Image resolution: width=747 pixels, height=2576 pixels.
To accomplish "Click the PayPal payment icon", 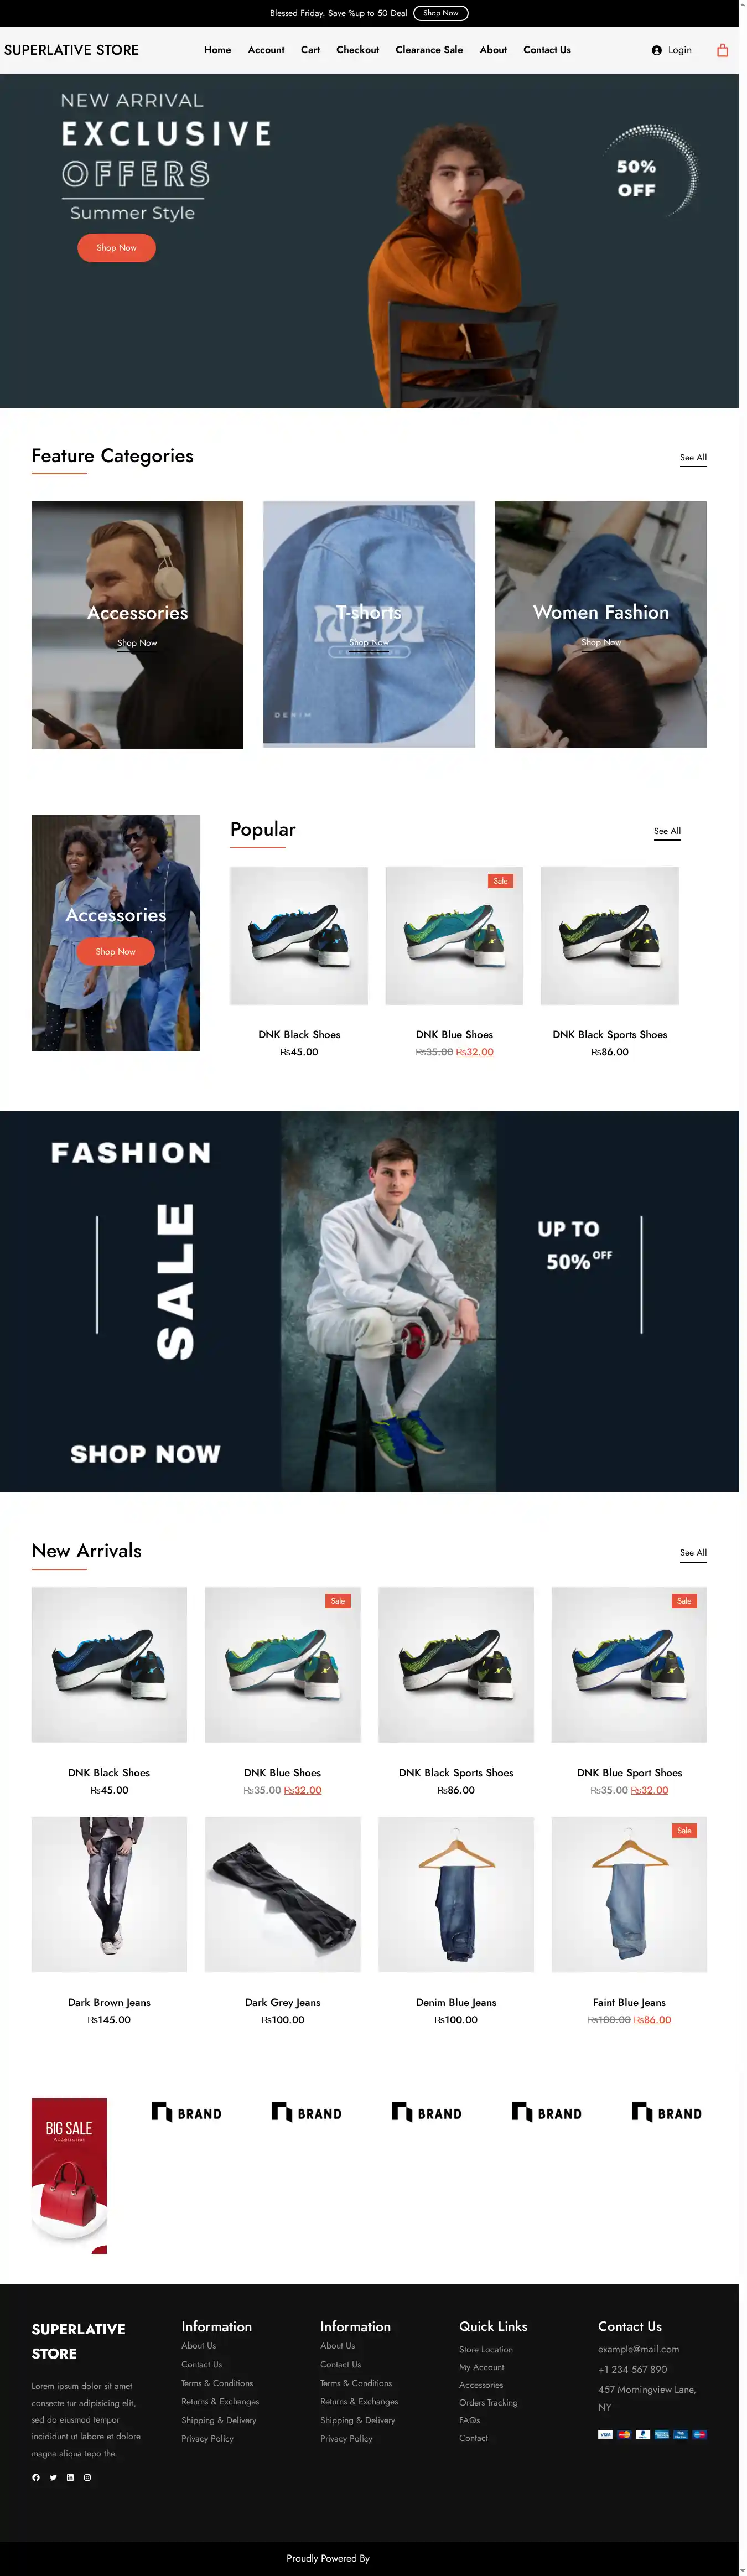I will coord(643,2434).
